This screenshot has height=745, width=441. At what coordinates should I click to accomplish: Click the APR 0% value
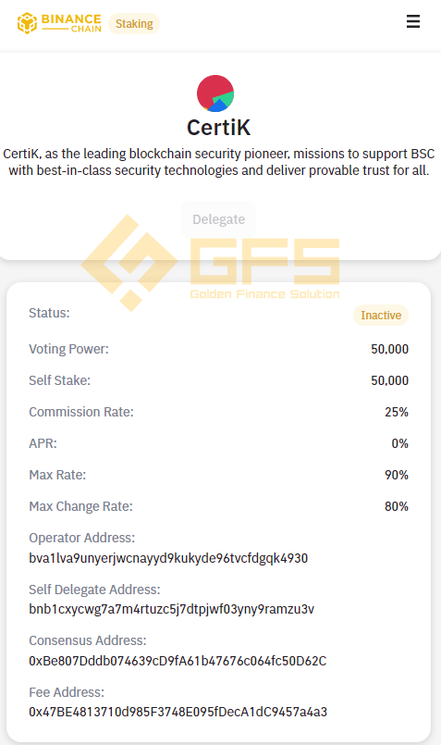399,443
